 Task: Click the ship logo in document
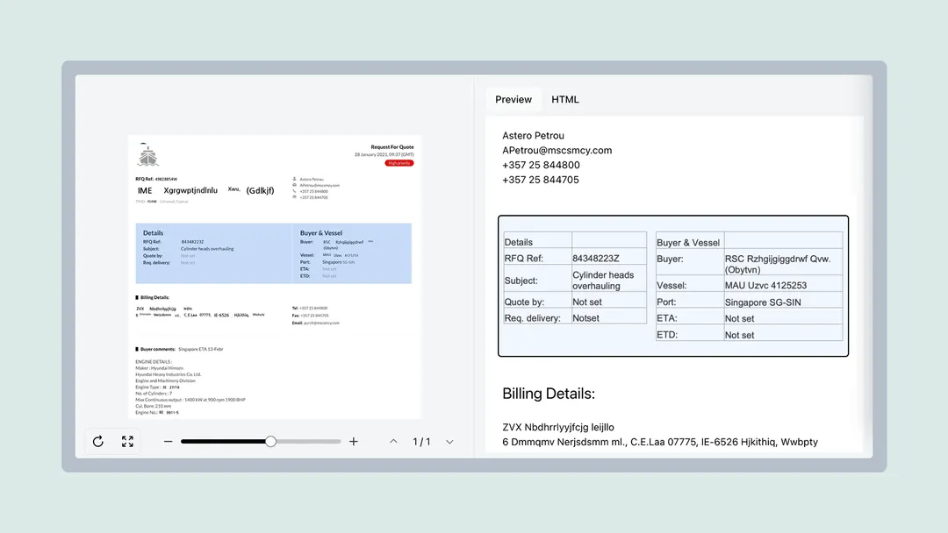147,154
